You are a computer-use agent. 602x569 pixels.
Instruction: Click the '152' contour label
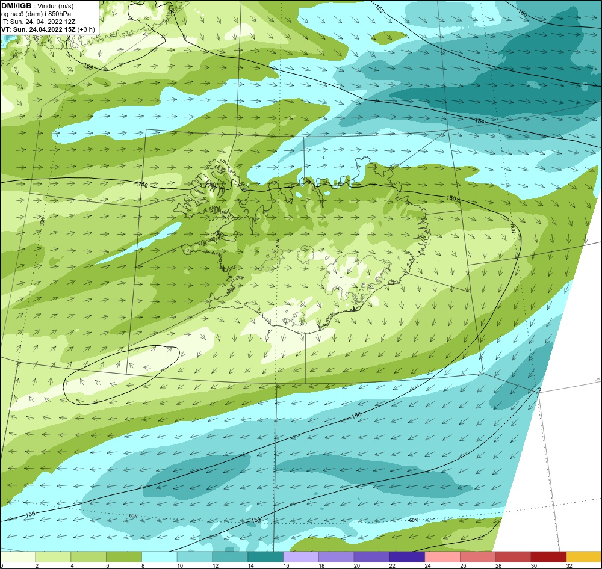coord(379,10)
